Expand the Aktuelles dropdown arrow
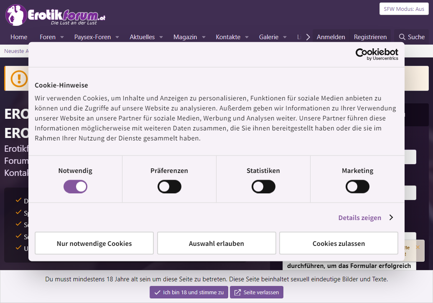The image size is (433, 303). (161, 37)
